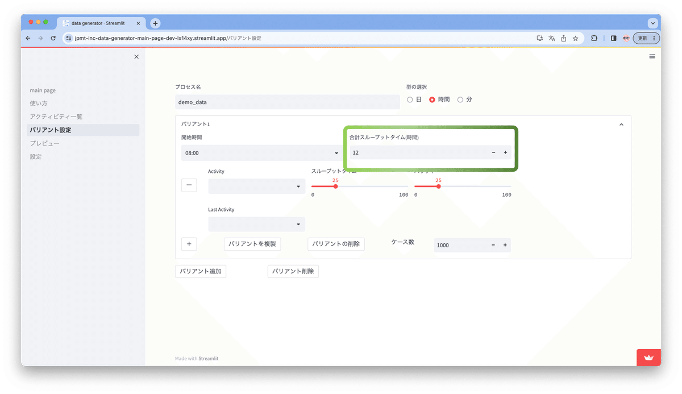Close the data generator tab
This screenshot has height=394, width=682.
[x=138, y=23]
